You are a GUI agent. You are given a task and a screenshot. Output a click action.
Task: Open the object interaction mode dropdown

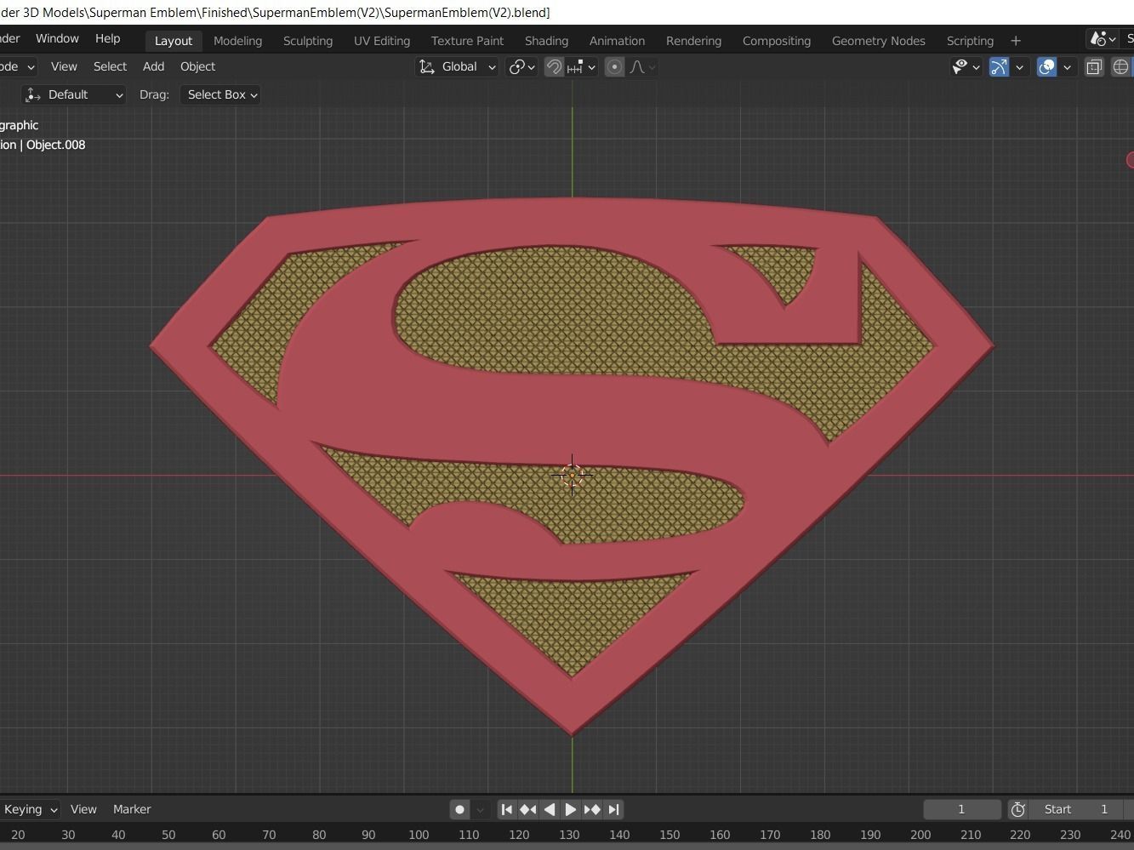[18, 66]
